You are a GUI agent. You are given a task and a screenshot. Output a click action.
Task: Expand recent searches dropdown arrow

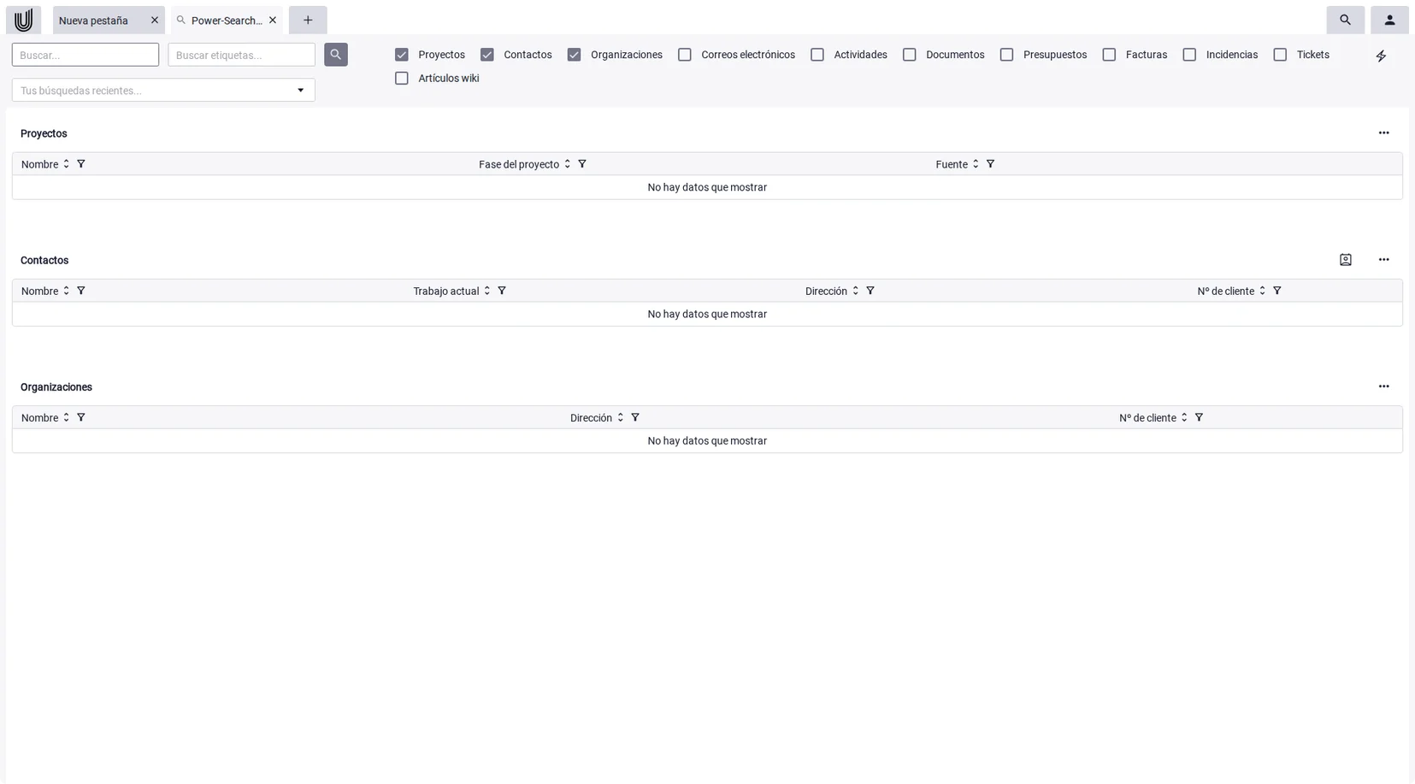click(300, 91)
